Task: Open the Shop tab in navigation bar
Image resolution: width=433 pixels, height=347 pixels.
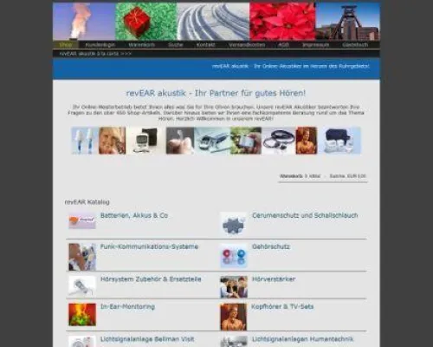Action: point(66,45)
